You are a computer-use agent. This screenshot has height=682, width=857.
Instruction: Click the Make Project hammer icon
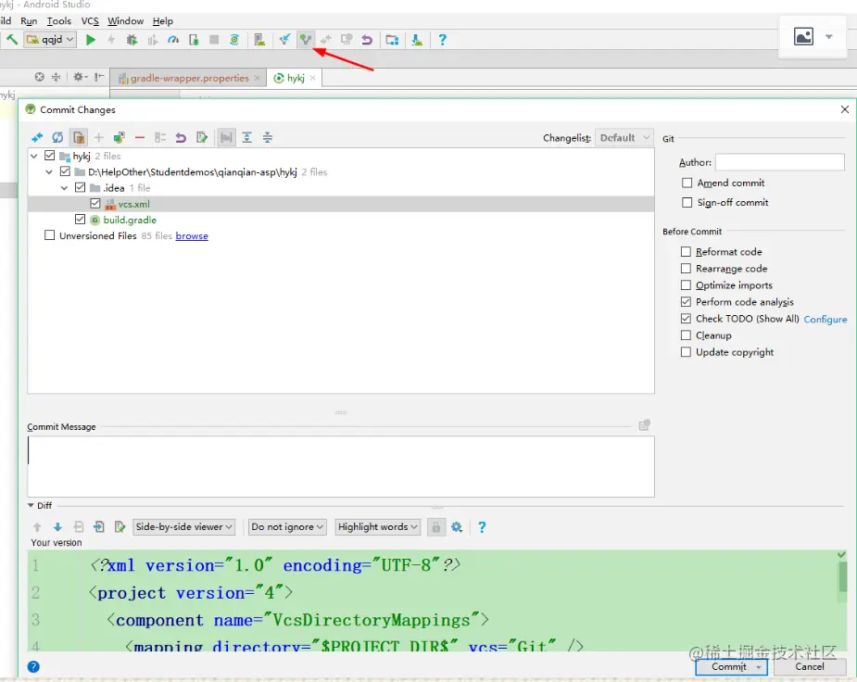tap(11, 39)
